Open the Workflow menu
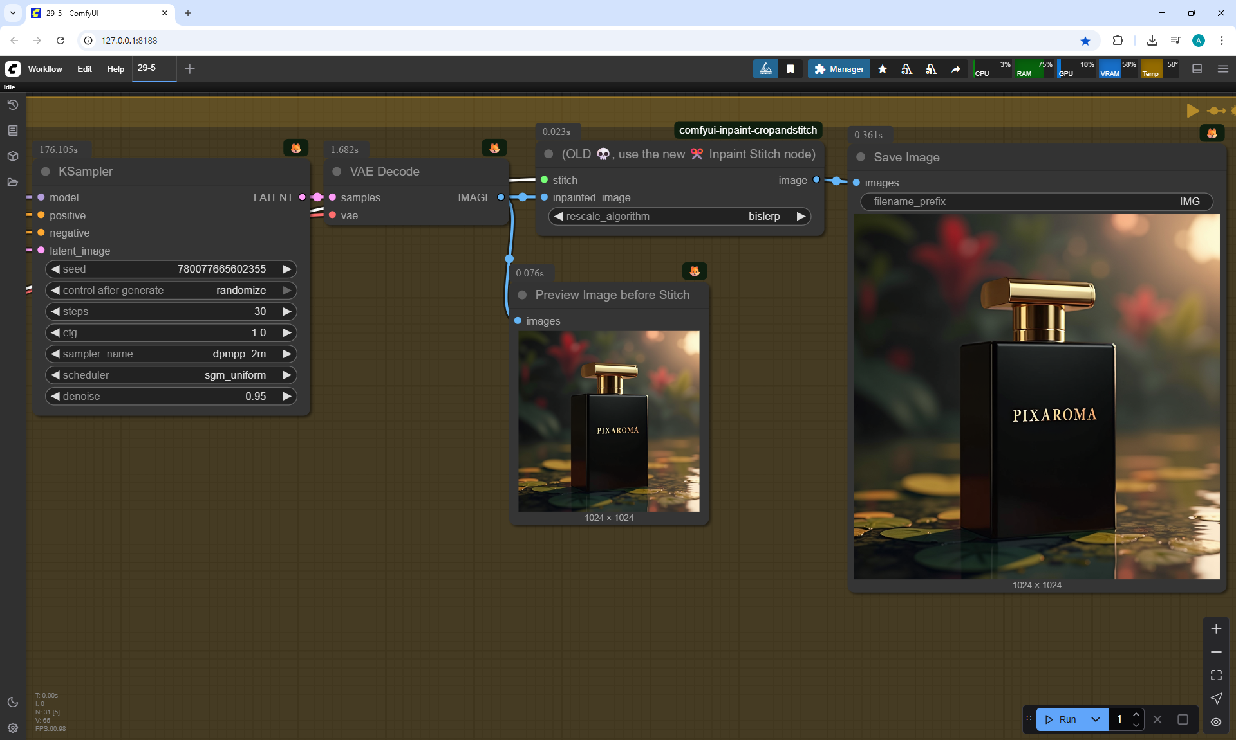The height and width of the screenshot is (740, 1236). click(x=45, y=69)
